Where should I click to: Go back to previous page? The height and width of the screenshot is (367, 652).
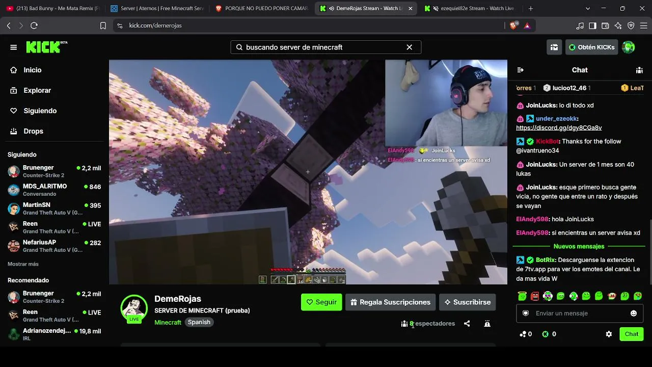[9, 25]
